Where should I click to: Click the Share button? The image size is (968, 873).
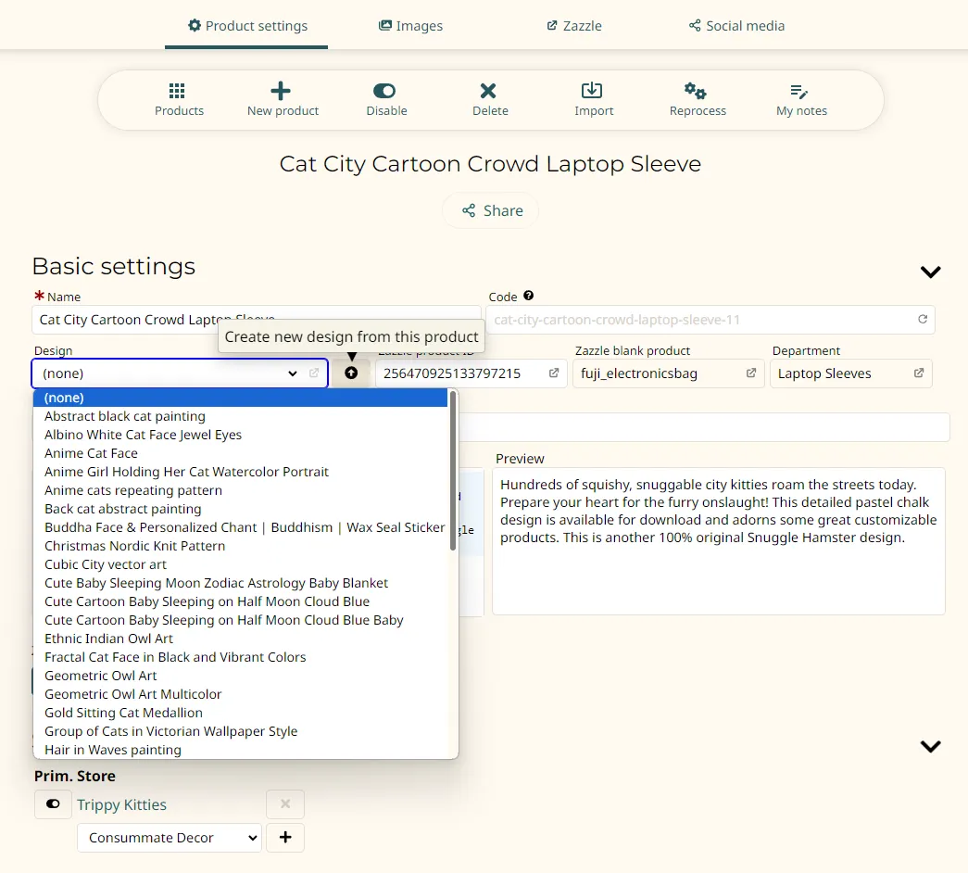[x=491, y=210]
